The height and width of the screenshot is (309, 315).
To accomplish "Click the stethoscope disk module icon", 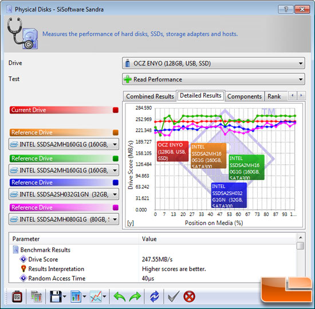I will 22,33.
